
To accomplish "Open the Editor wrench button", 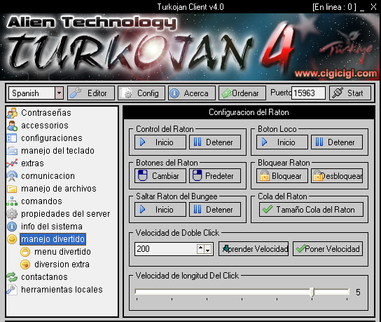I will tap(91, 93).
